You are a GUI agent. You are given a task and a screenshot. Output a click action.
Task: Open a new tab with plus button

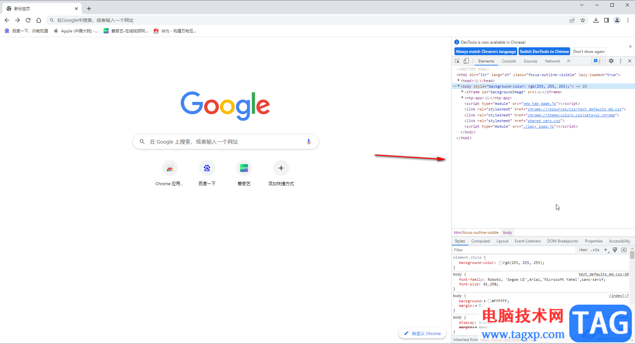click(89, 9)
